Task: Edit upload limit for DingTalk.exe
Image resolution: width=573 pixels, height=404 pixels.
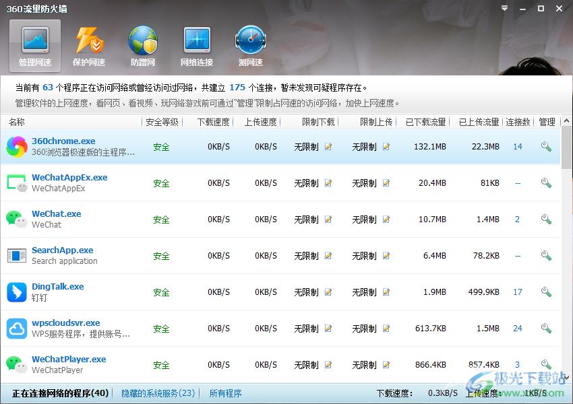Action: (x=386, y=292)
